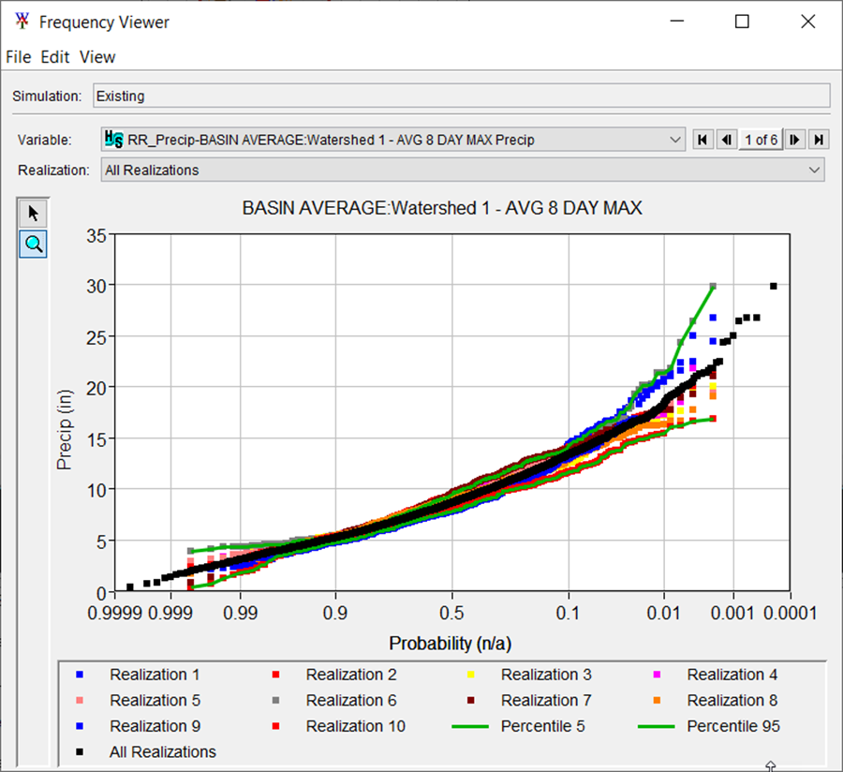Click the Frequency Viewer title bar icon
Viewport: 843px width, 772px height.
20,21
